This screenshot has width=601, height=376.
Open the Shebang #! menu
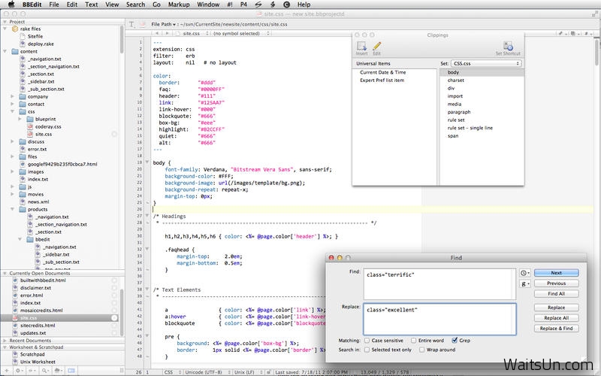(230, 5)
